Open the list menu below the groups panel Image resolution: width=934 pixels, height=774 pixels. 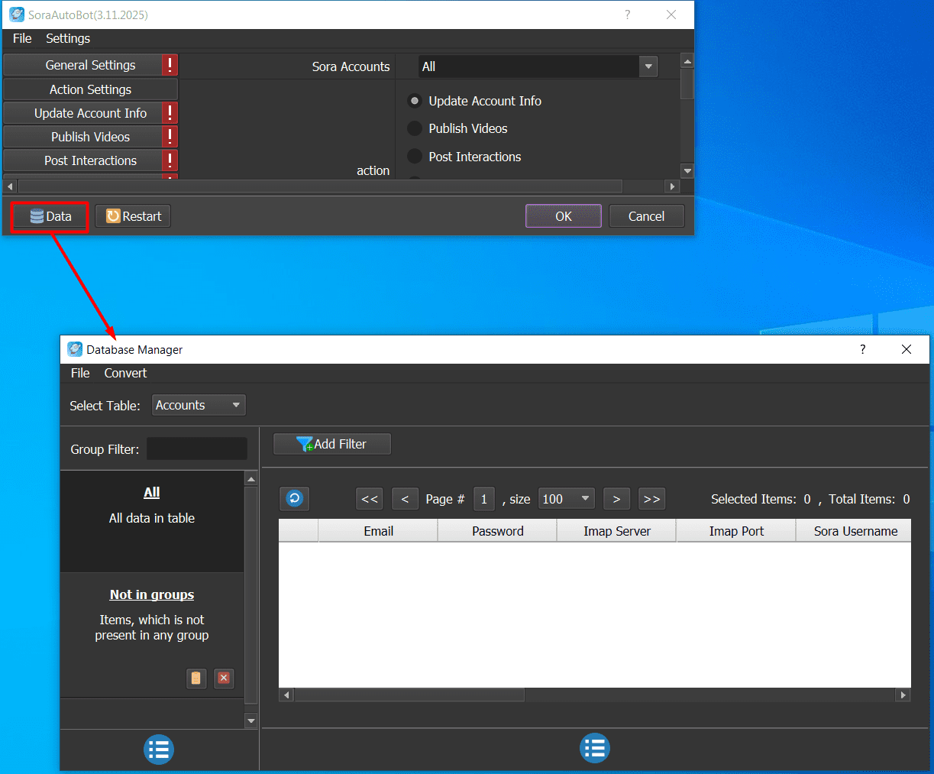pos(159,750)
